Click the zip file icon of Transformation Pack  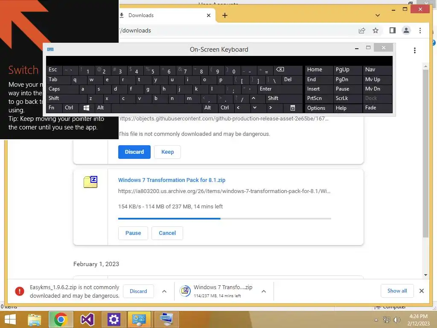[90, 182]
